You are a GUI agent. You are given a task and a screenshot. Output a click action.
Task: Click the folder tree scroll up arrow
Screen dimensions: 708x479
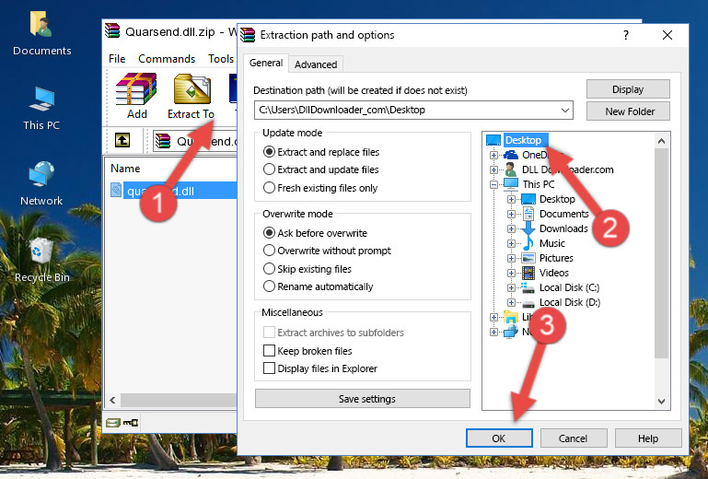tap(661, 141)
